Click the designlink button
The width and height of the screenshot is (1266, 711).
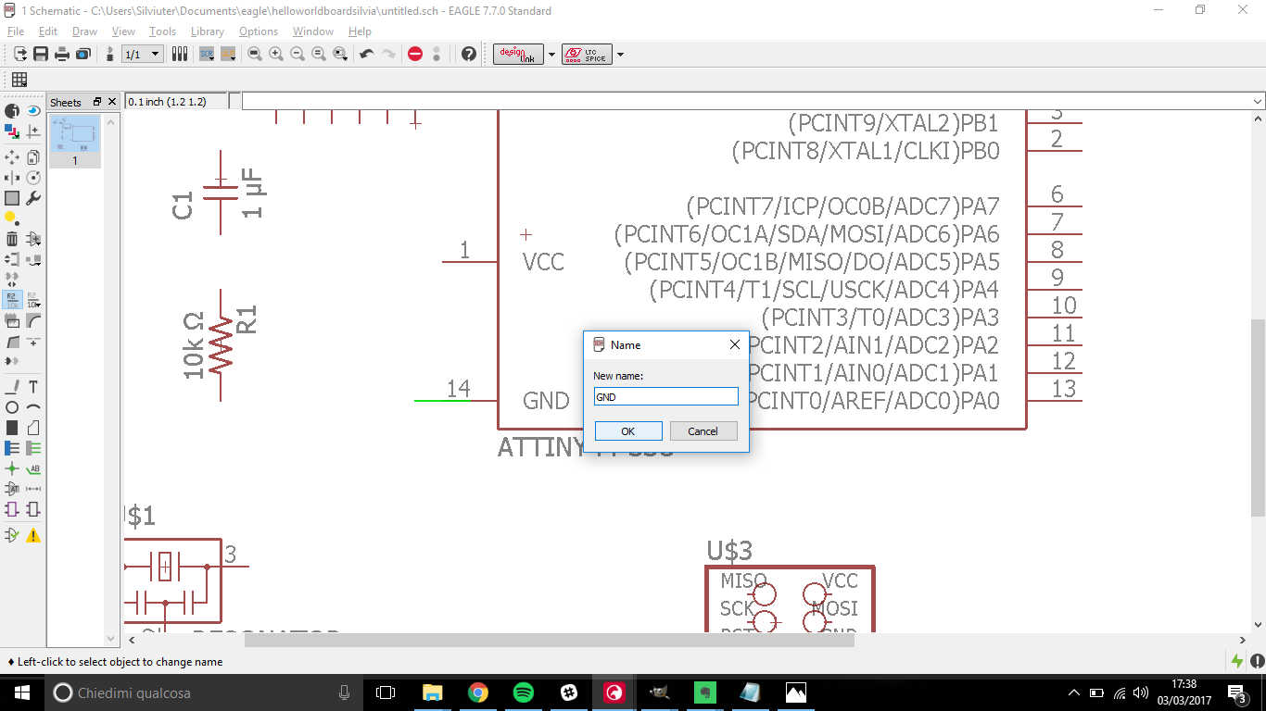518,54
